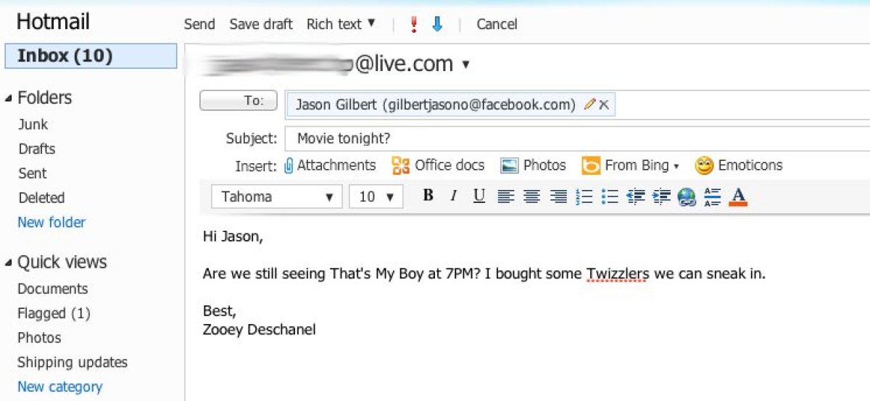870x401 pixels.
Task: Open the To contacts picker
Action: tap(239, 101)
